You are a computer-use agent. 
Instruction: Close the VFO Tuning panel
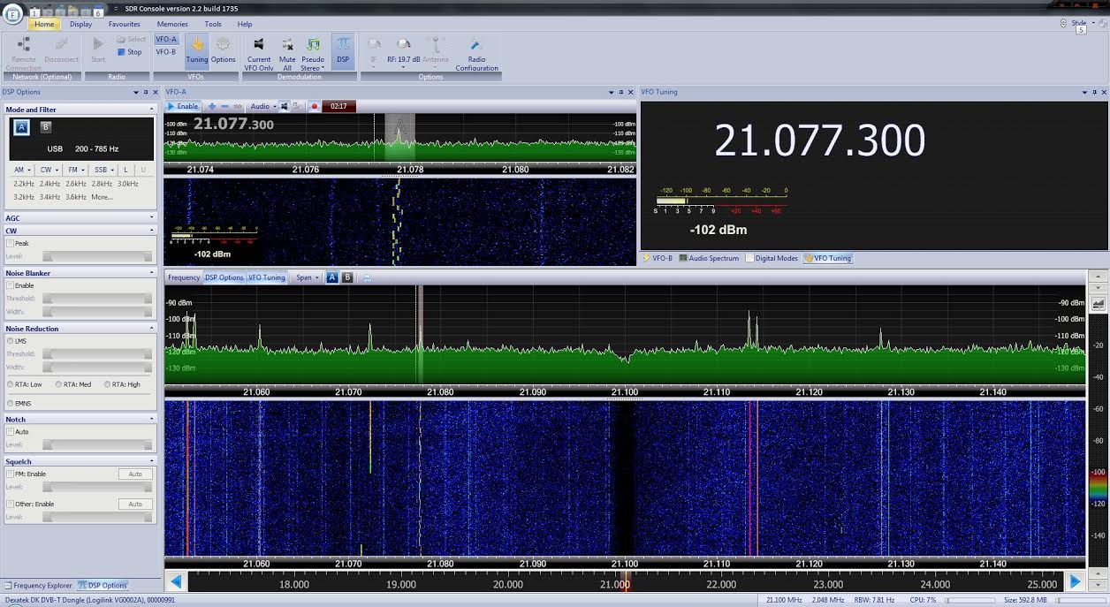point(1102,92)
